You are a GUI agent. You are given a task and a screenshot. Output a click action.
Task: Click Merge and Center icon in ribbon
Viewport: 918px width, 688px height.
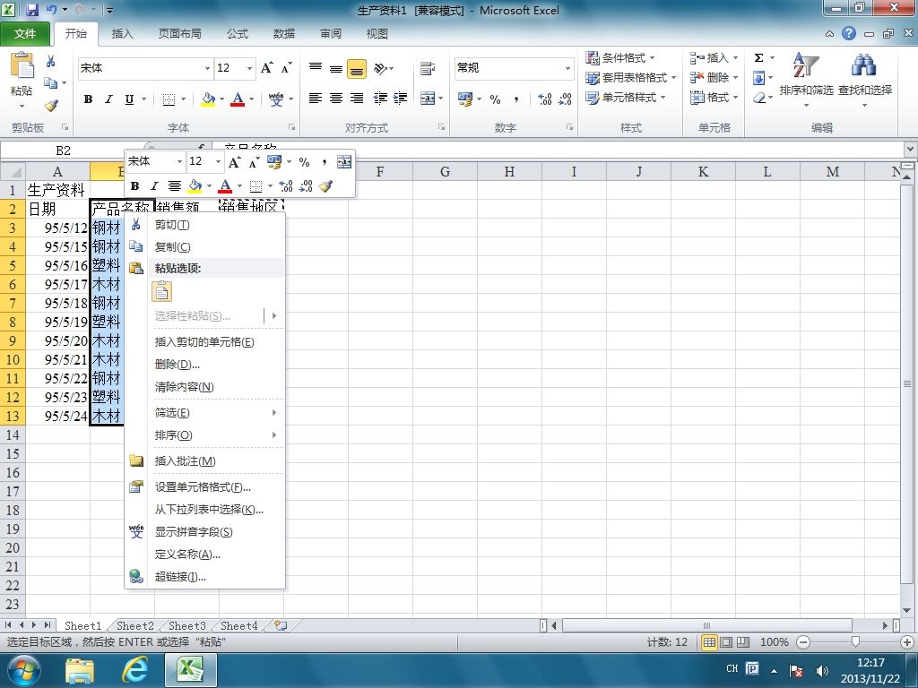[428, 99]
